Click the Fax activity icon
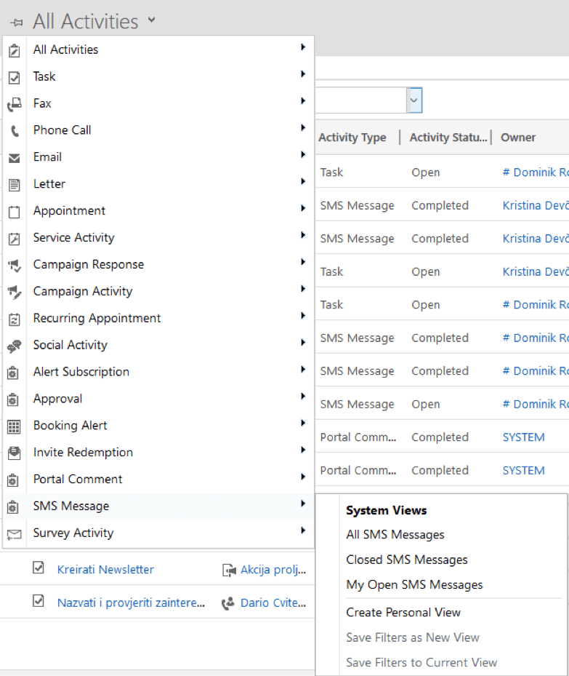 pos(14,104)
